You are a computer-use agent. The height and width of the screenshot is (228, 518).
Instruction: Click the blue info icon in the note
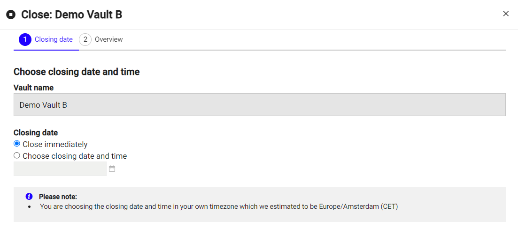click(x=29, y=196)
